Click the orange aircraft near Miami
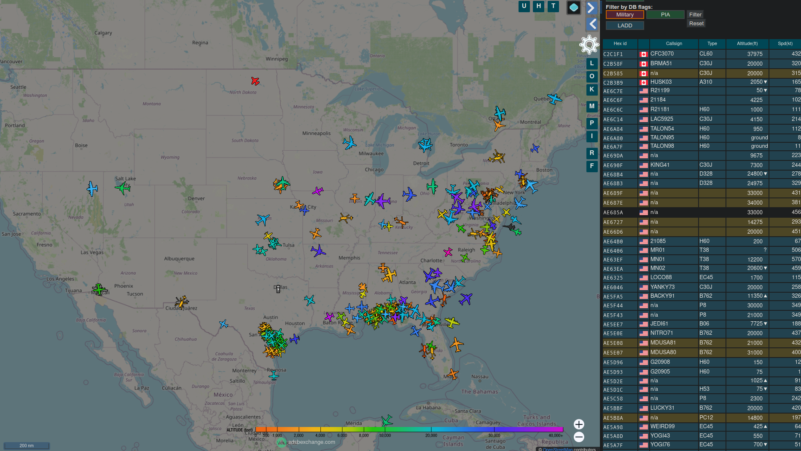Screen dimensions: 801x451 (452, 374)
